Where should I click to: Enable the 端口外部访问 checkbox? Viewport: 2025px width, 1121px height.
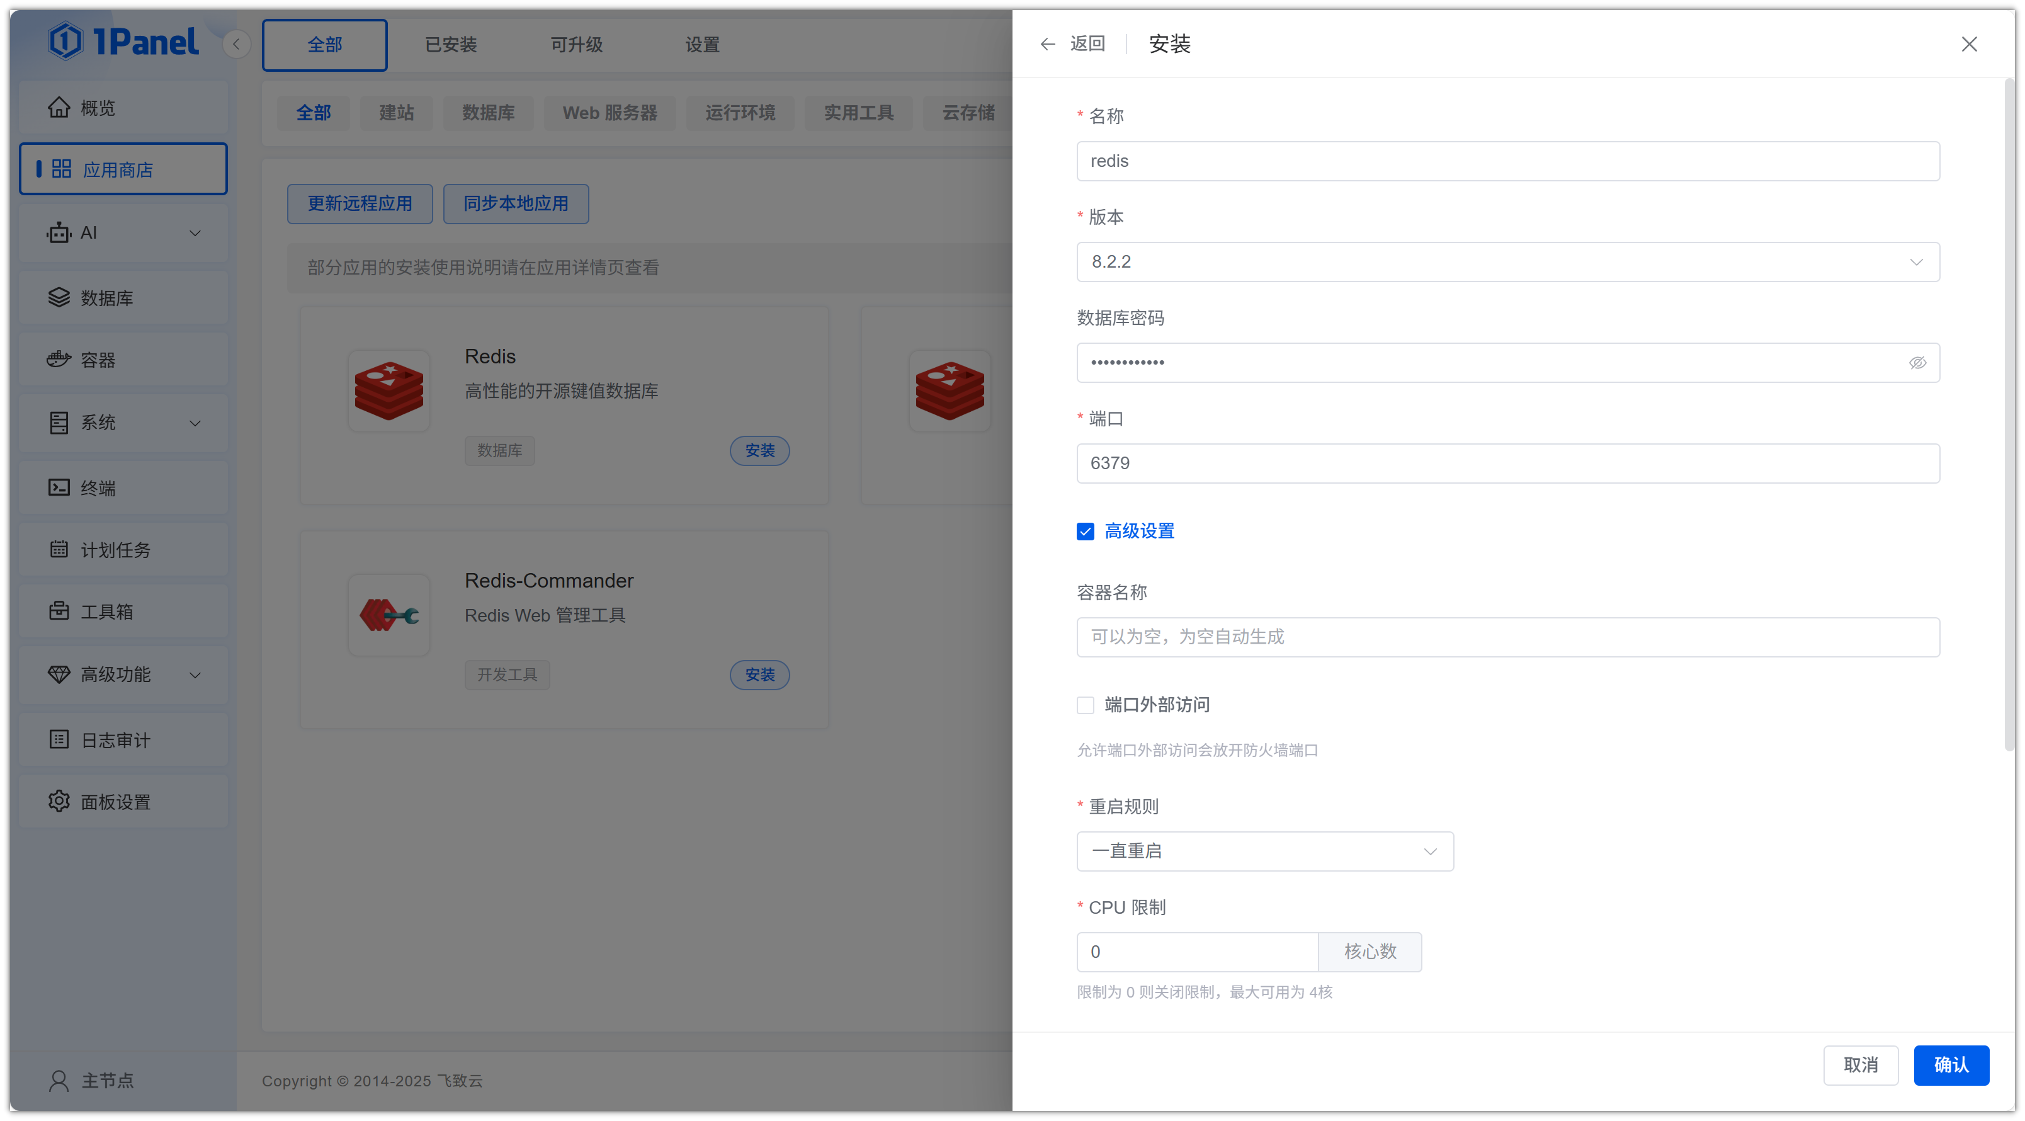point(1085,705)
